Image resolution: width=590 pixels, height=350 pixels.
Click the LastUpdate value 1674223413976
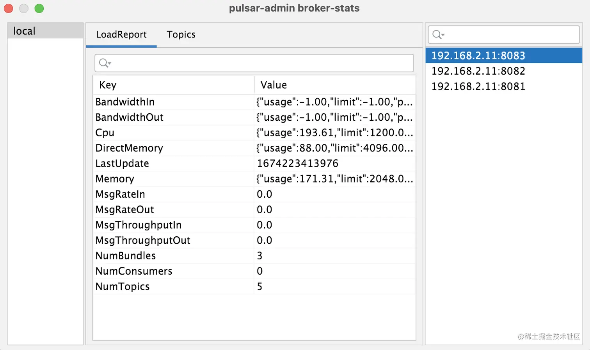[297, 163]
